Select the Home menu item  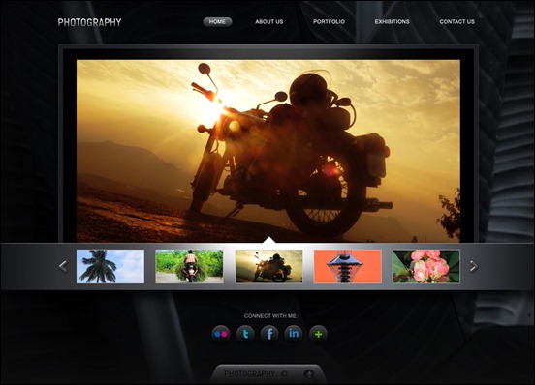click(x=217, y=22)
